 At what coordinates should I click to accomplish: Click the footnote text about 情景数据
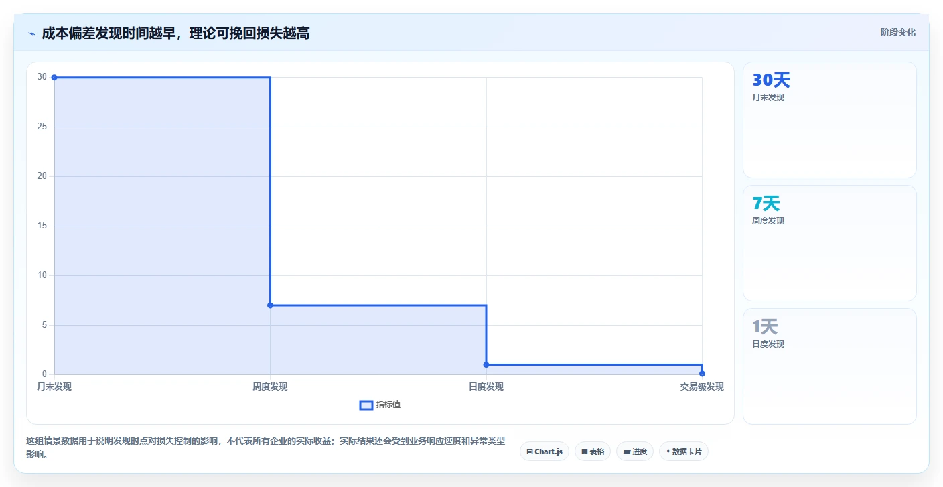click(x=265, y=447)
